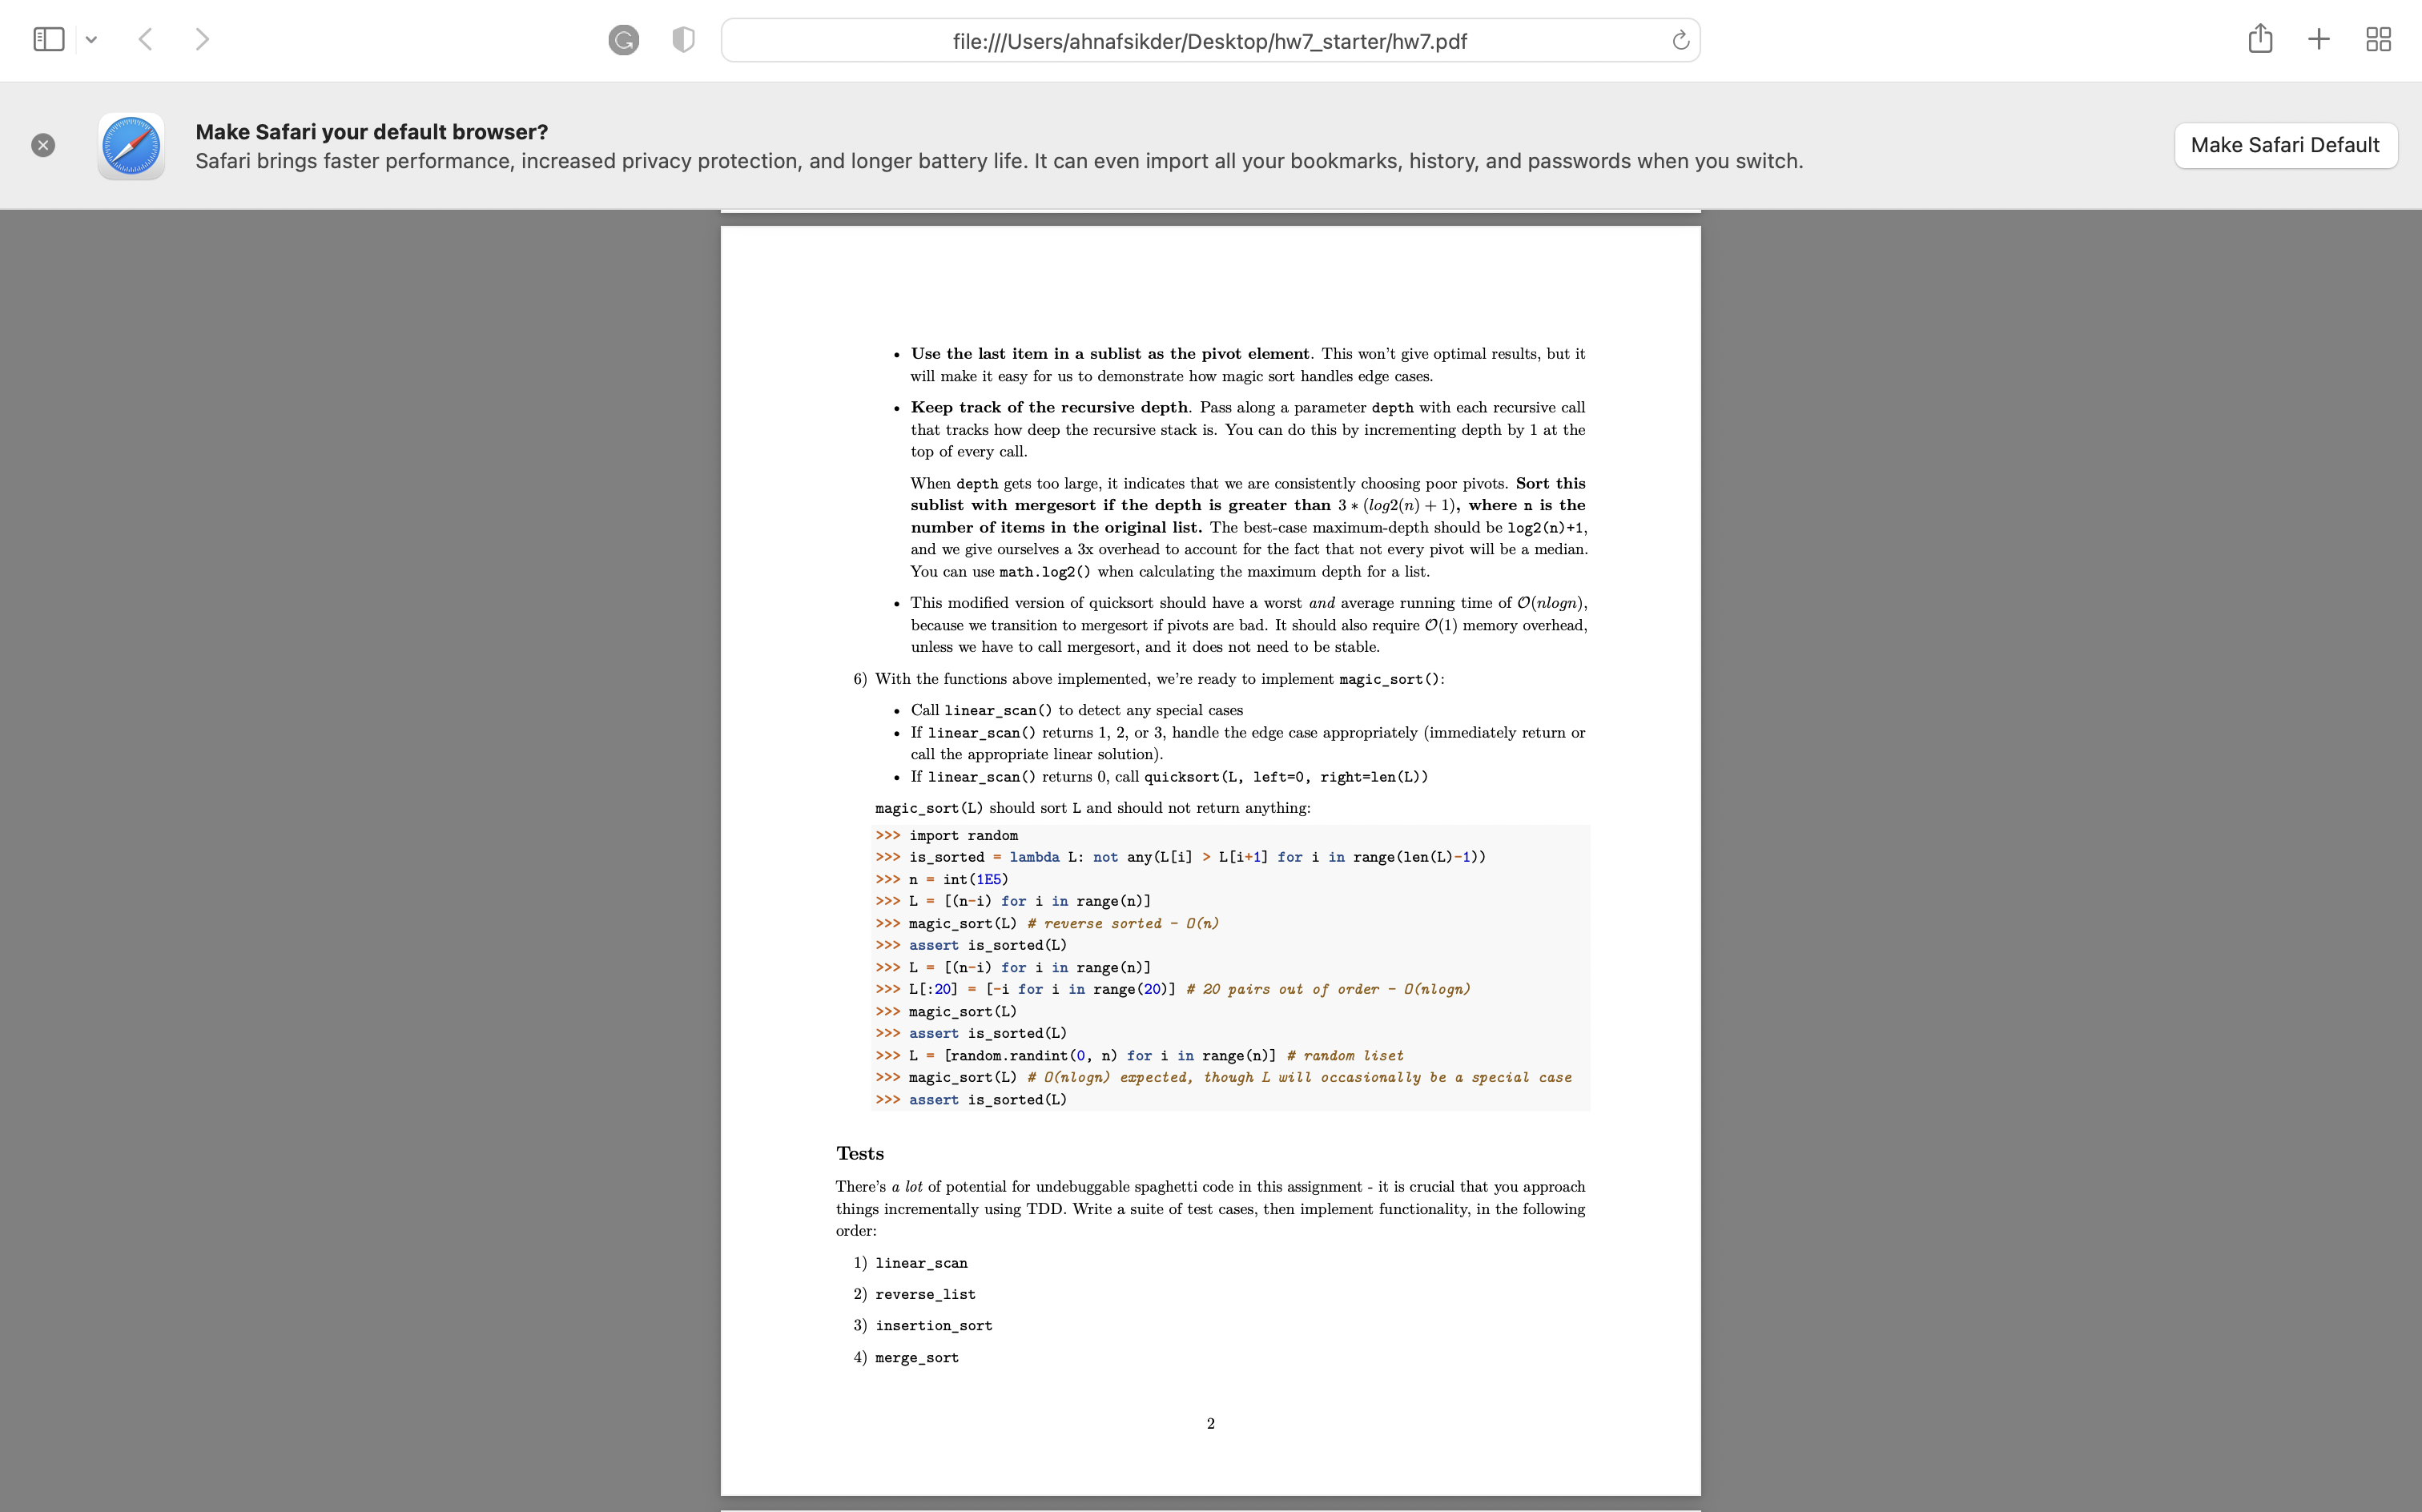
Task: Open the sidebar tab group dropdown chevron
Action: pyautogui.click(x=92, y=40)
